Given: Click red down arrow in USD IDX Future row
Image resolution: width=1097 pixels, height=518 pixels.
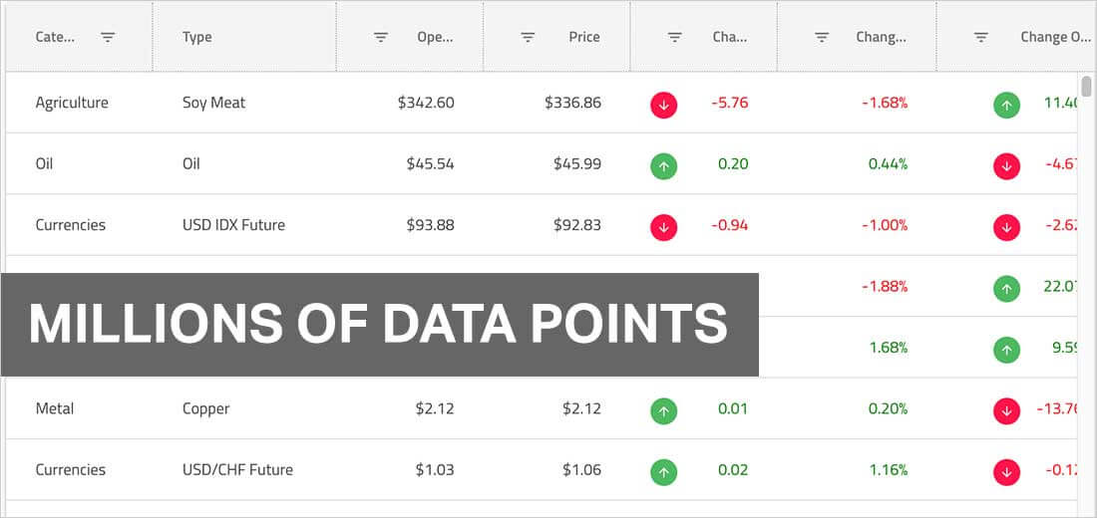Looking at the screenshot, I should (663, 226).
